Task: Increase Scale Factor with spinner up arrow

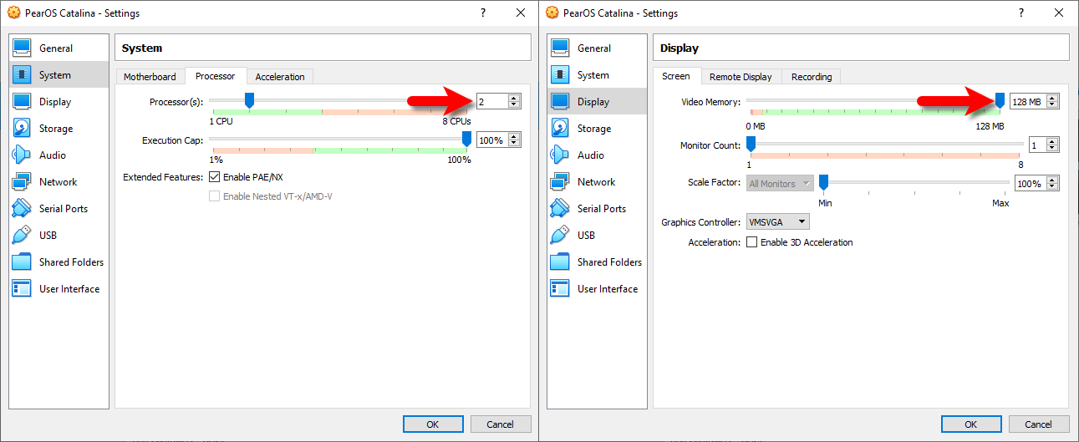Action: [x=1052, y=180]
